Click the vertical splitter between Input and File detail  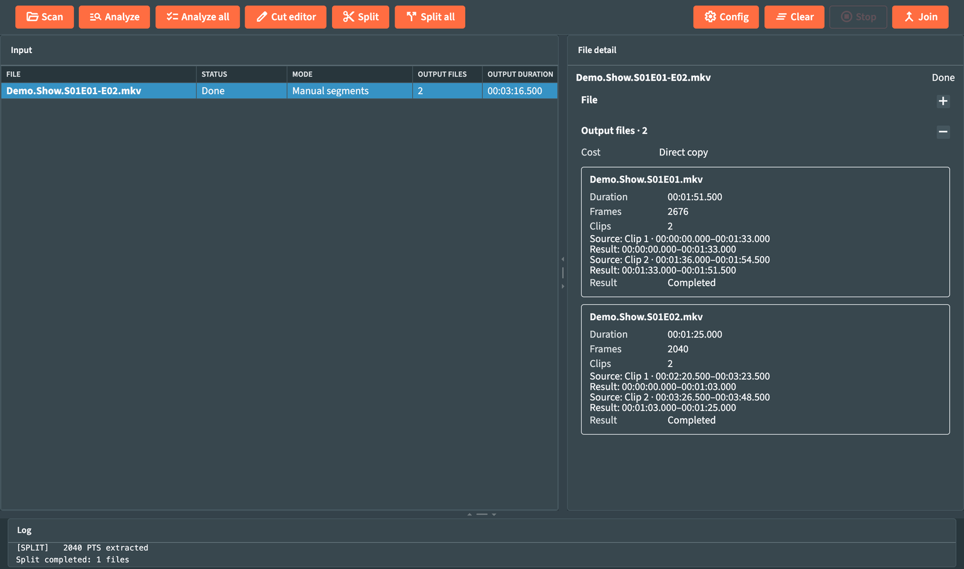tap(563, 272)
